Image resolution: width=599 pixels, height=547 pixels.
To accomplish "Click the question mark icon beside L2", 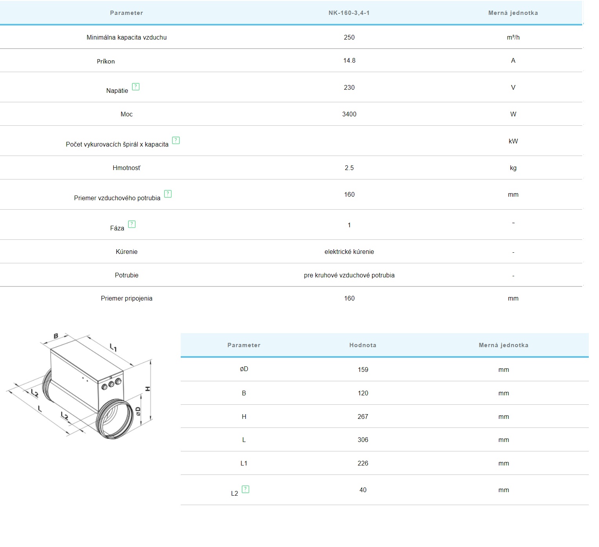I will (245, 489).
